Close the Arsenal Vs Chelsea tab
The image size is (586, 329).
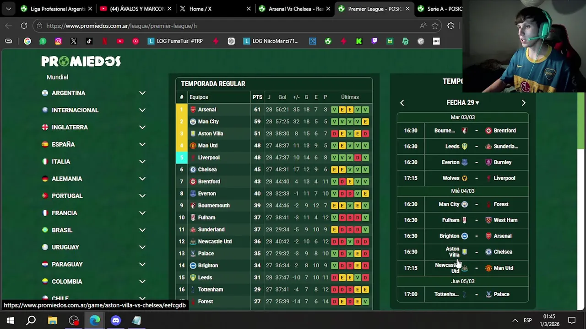tap(328, 9)
